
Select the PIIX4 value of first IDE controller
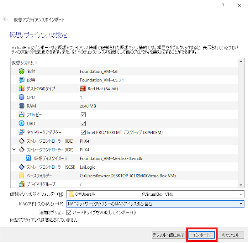84,141
